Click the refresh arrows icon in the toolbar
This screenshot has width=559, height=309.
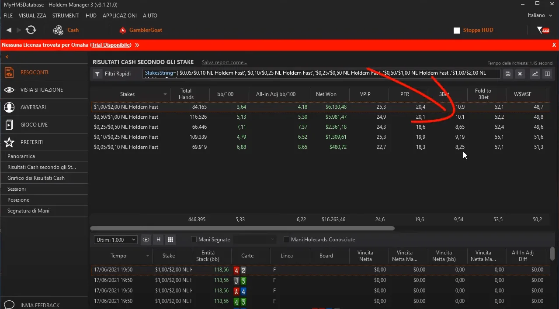tap(31, 30)
